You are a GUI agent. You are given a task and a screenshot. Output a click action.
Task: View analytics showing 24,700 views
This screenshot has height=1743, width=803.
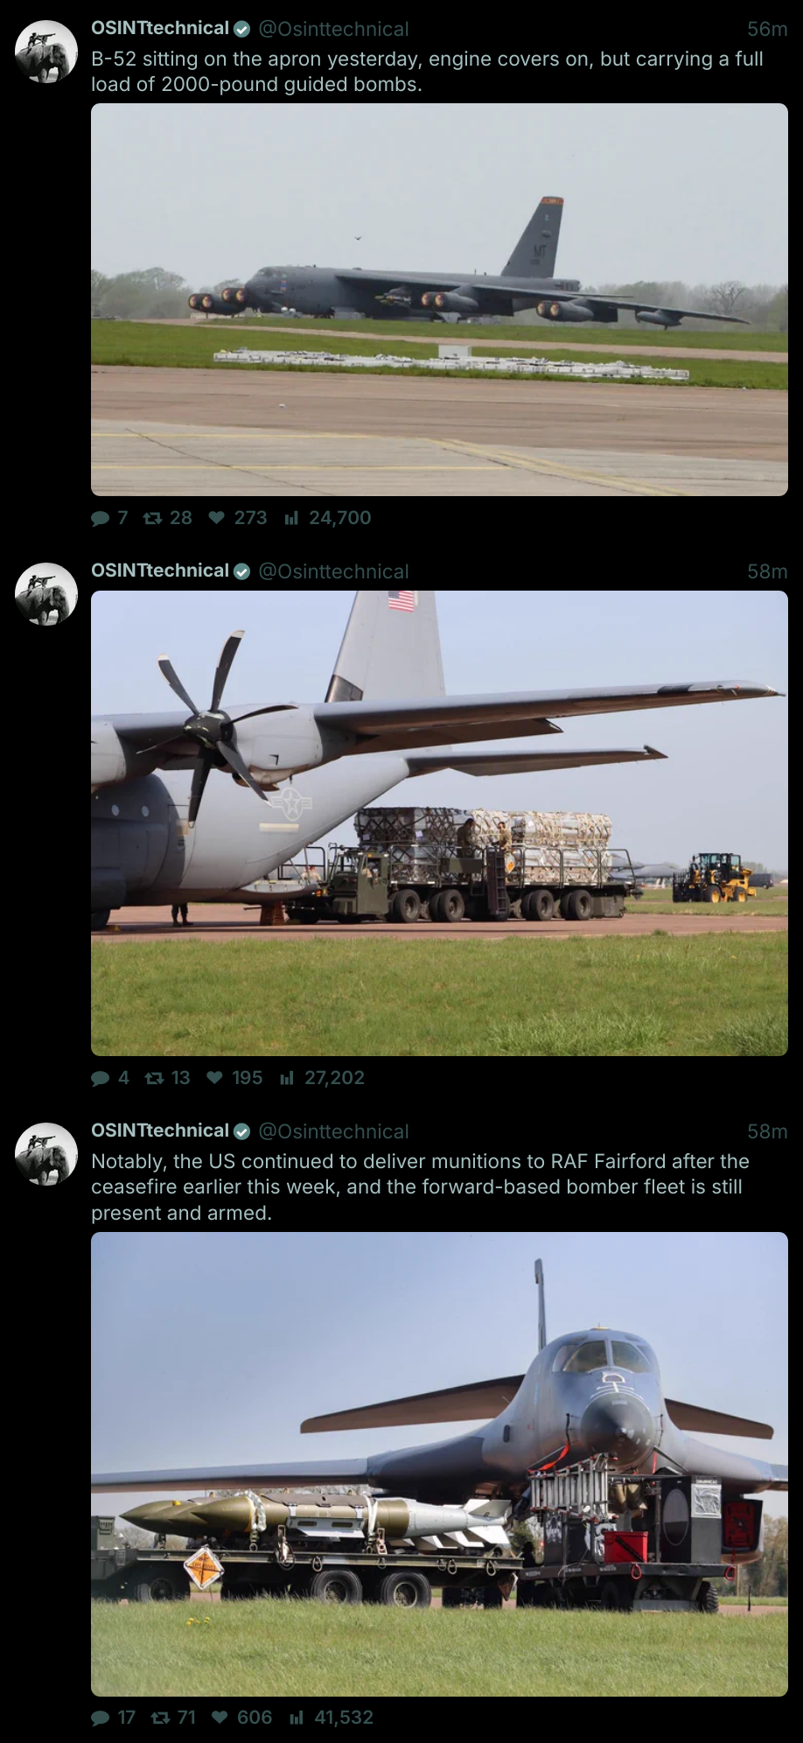(x=328, y=518)
